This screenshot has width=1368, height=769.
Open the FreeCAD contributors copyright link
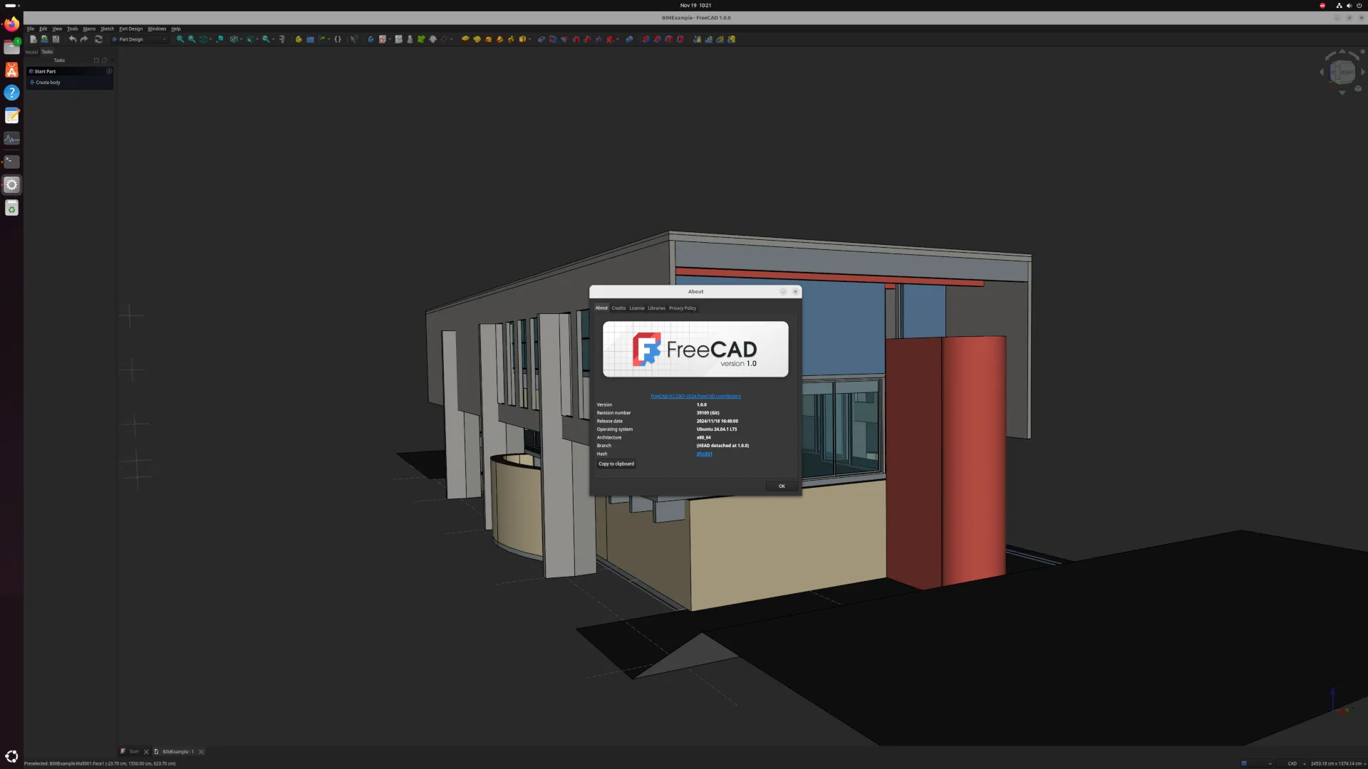(695, 397)
